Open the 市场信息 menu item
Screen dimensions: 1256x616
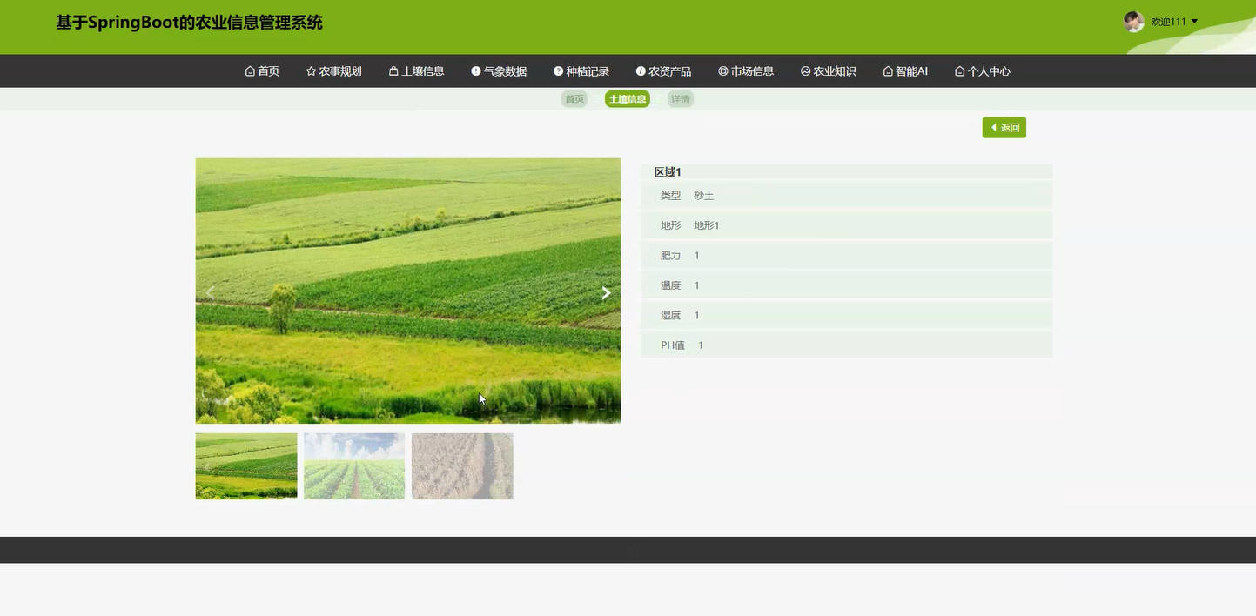pyautogui.click(x=746, y=71)
